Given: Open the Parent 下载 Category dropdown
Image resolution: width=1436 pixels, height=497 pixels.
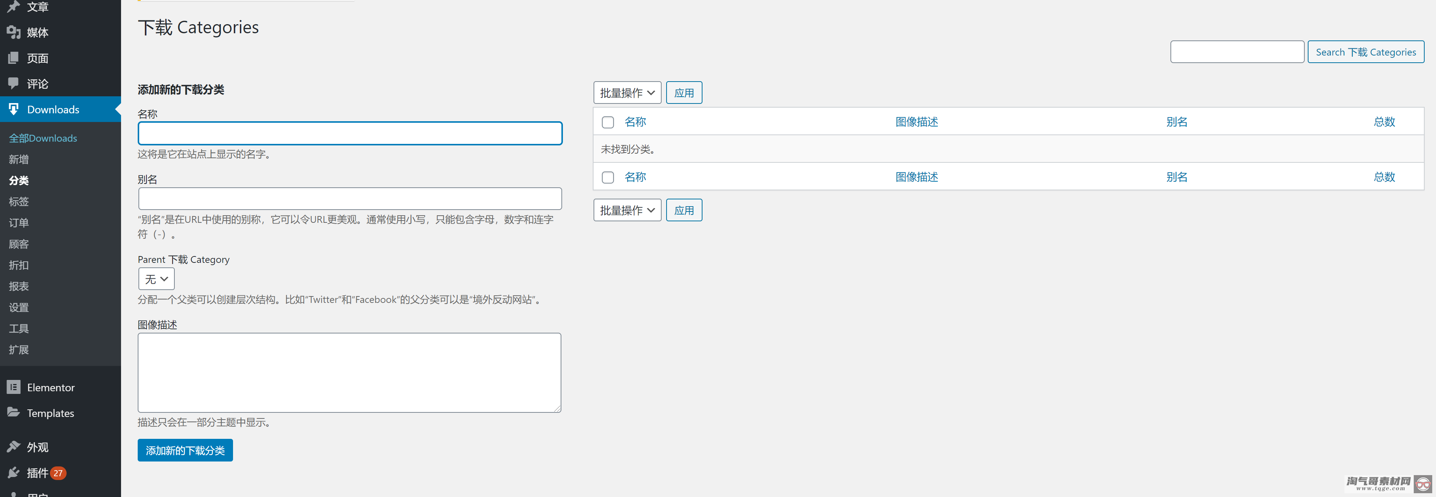Looking at the screenshot, I should [x=156, y=279].
